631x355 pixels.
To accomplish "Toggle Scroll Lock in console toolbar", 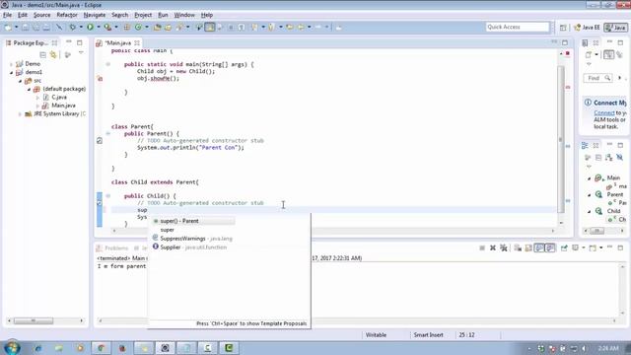I will tap(528, 248).
